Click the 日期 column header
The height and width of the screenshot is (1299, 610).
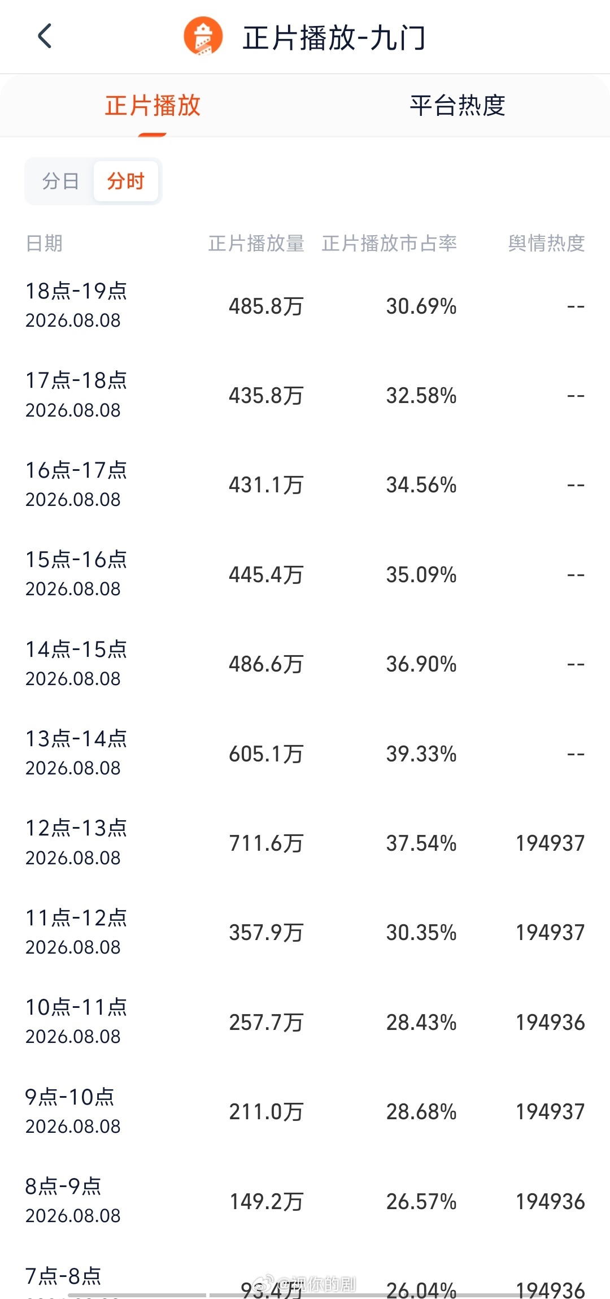44,243
